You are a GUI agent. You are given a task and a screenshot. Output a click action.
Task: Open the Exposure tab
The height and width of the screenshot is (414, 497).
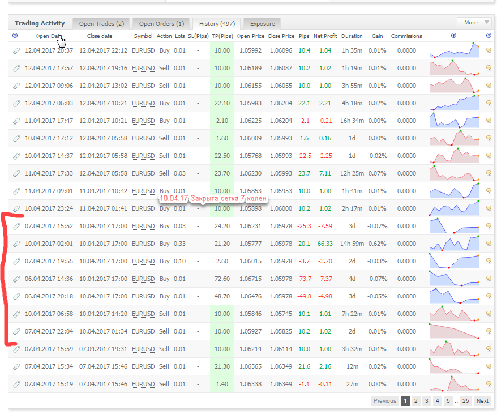[x=262, y=24]
